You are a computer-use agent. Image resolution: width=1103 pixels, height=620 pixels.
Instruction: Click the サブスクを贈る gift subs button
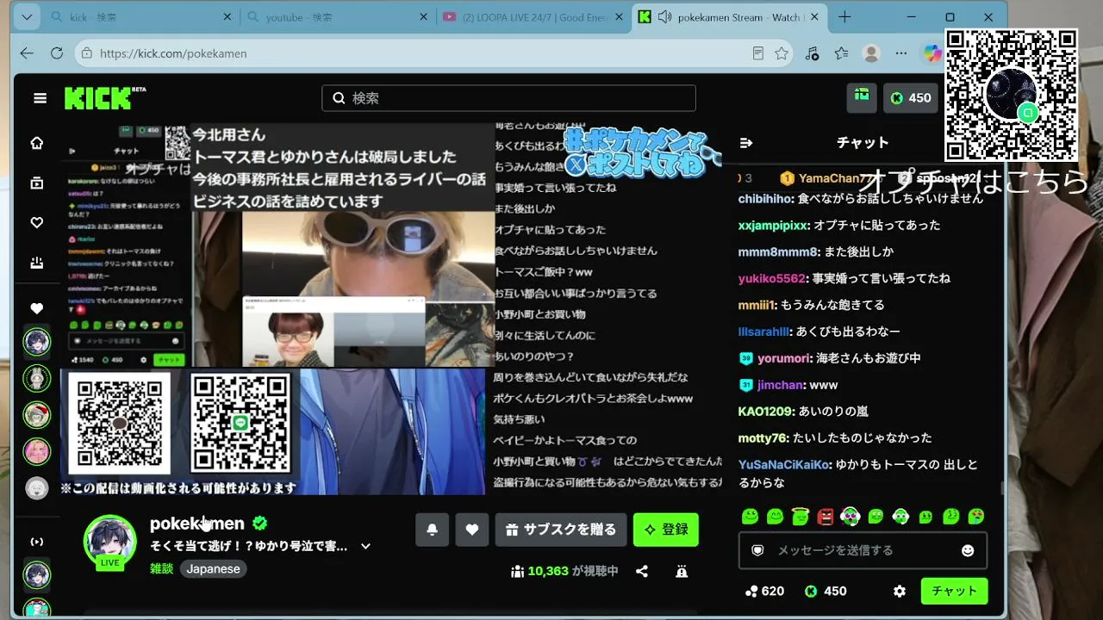pos(561,530)
